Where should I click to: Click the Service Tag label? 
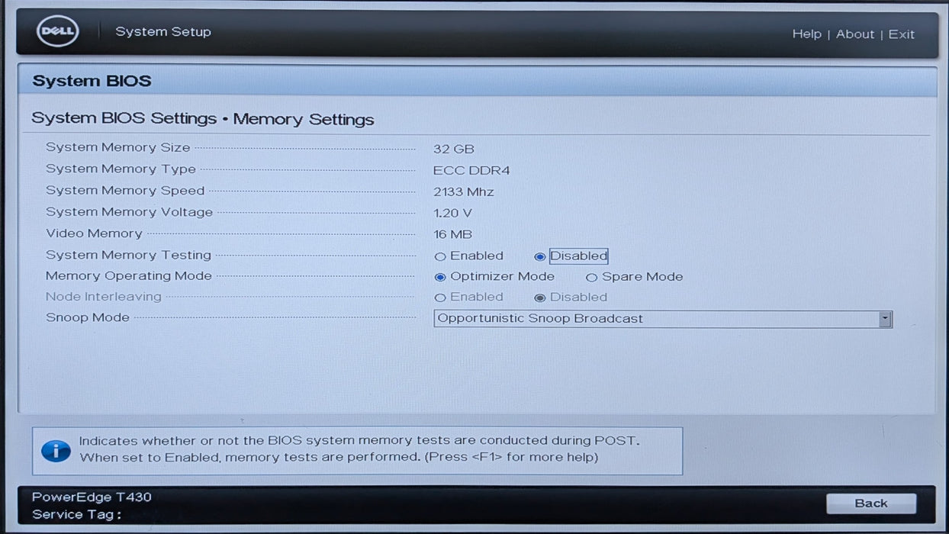pyautogui.click(x=76, y=514)
